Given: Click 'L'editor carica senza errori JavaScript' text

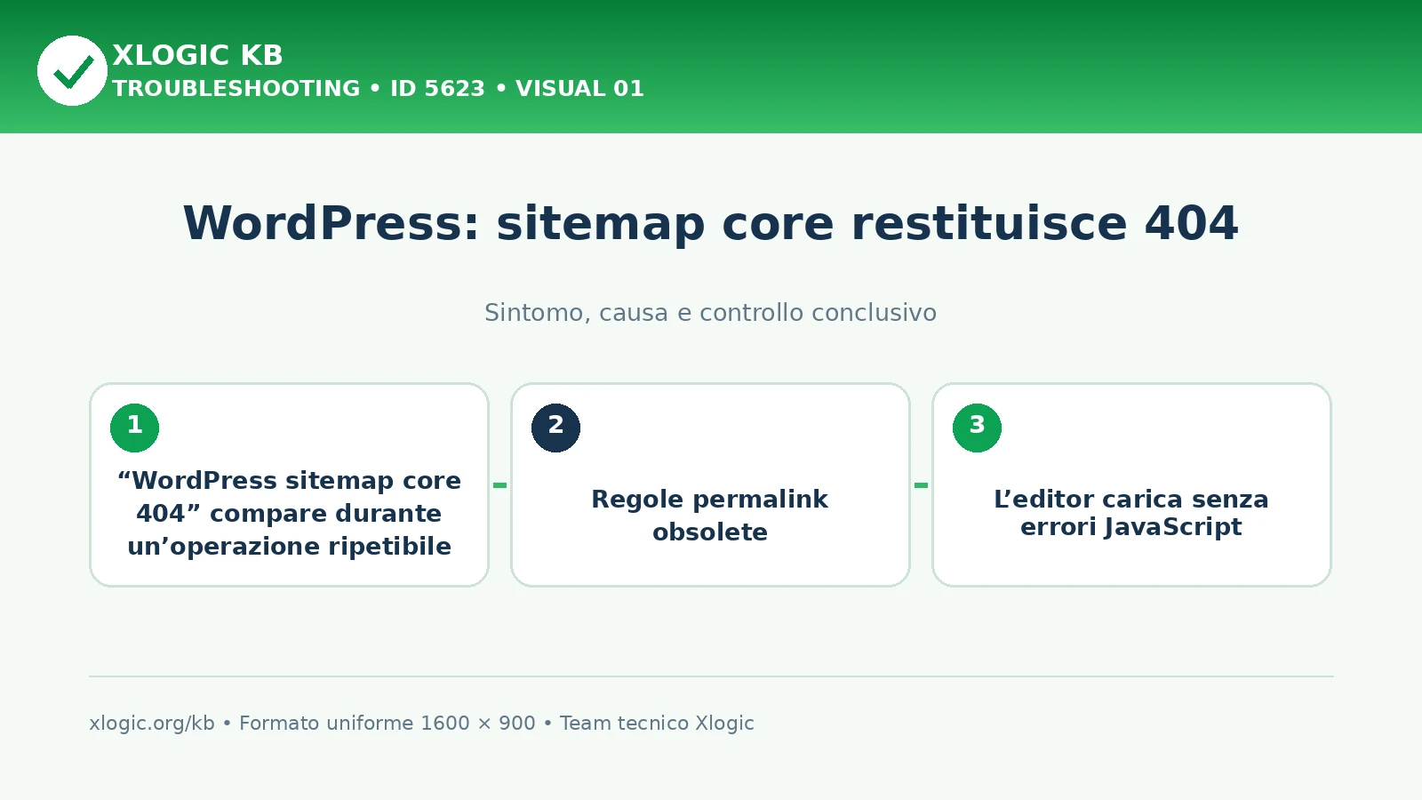Looking at the screenshot, I should point(1131,513).
